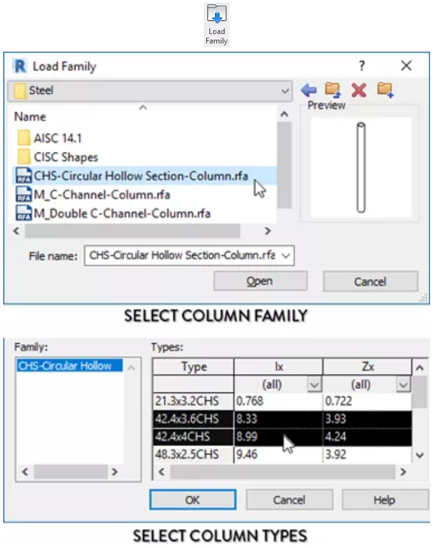
Task: Select CHS-Circular Hollow family in list
Action: pos(69,366)
